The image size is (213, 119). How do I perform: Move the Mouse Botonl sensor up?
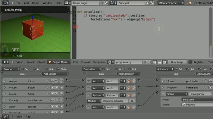coord(52,87)
